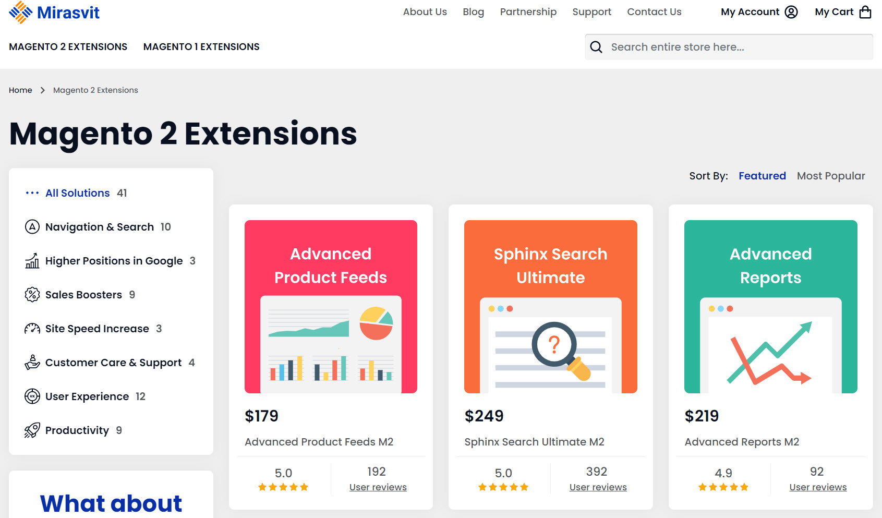This screenshot has width=882, height=518.
Task: Click the star rating for Sphinx Search Ultimate
Action: pyautogui.click(x=503, y=487)
